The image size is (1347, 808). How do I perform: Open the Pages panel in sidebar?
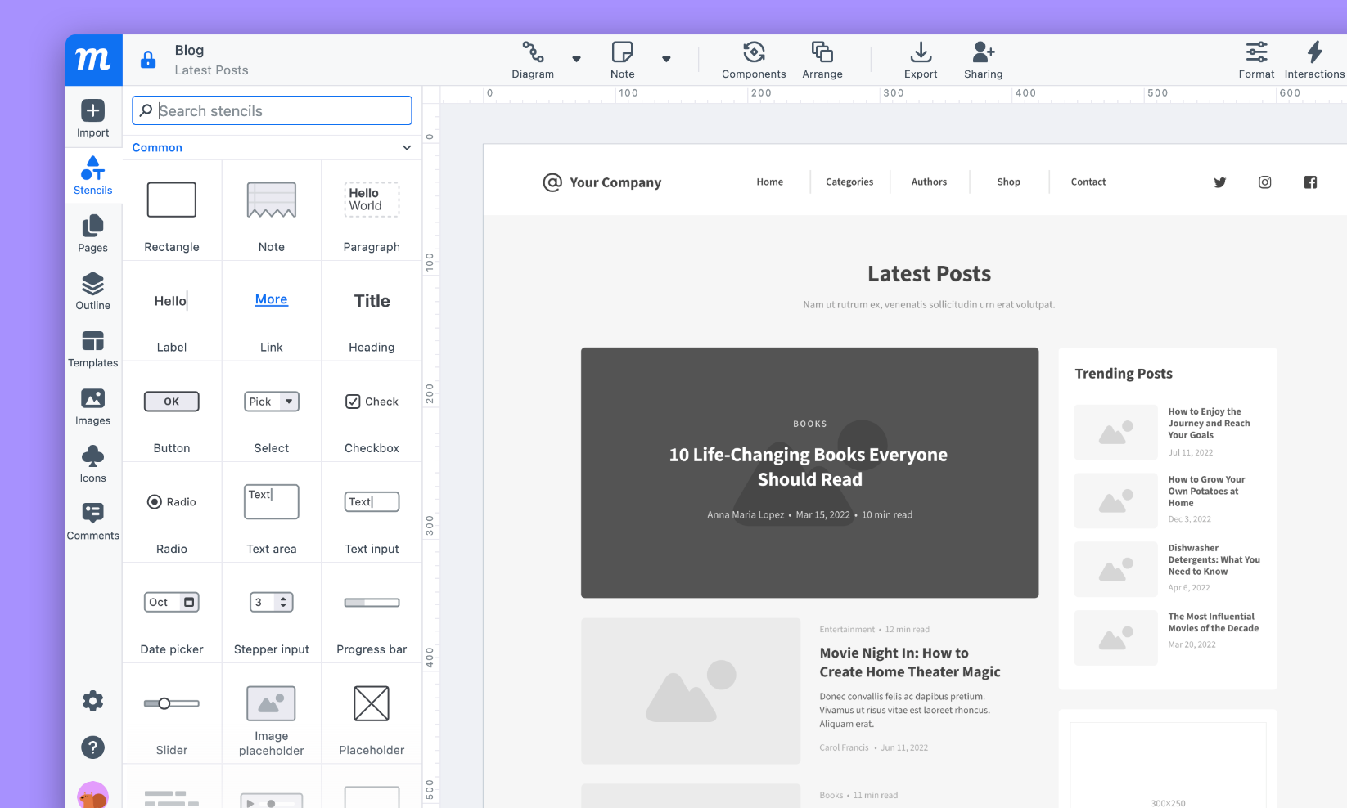point(92,227)
